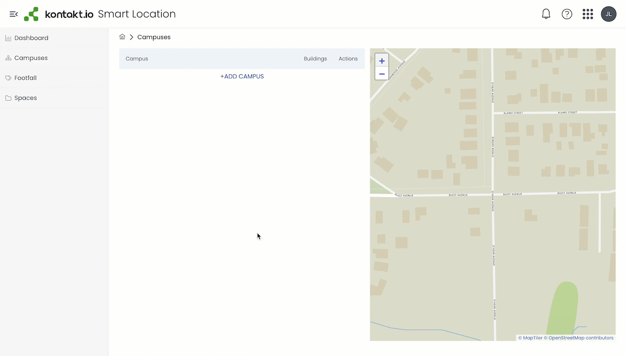Open the OpenStreetMap contributors link

581,338
